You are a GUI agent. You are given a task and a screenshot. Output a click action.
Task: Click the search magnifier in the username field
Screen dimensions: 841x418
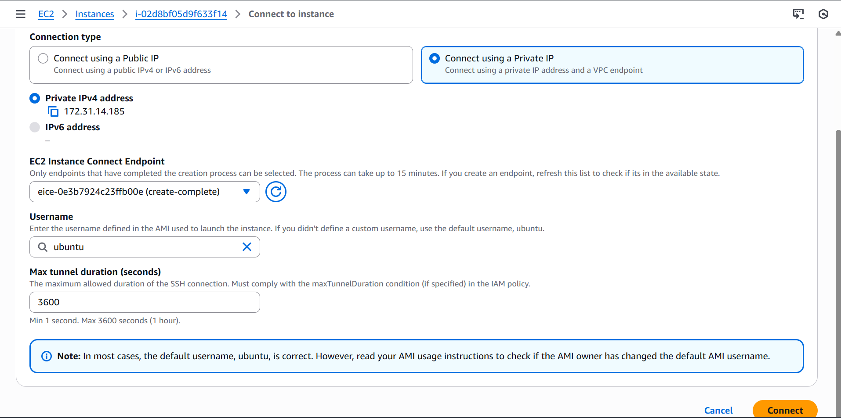[43, 247]
